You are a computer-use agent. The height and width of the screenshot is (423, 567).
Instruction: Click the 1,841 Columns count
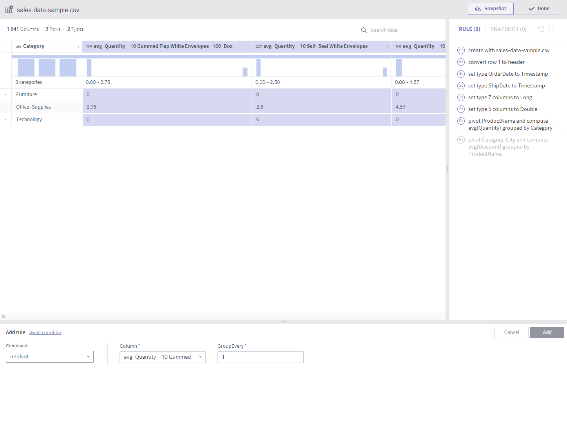23,29
